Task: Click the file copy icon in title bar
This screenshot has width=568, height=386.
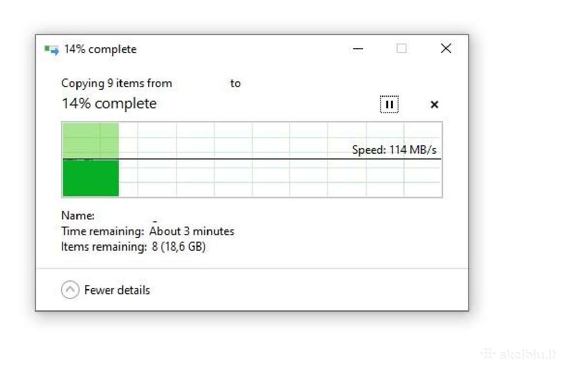Action: point(52,49)
